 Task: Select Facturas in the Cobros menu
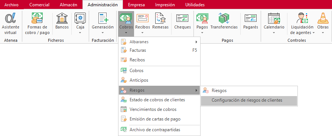pos(159,50)
